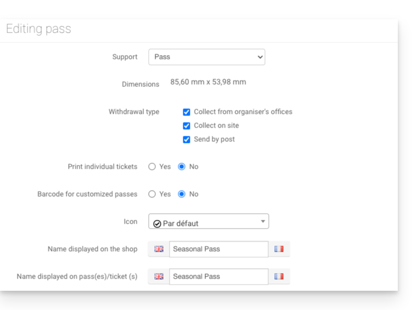Uncheck Collect on site option
Viewport: 417px width, 310px height.
click(187, 126)
